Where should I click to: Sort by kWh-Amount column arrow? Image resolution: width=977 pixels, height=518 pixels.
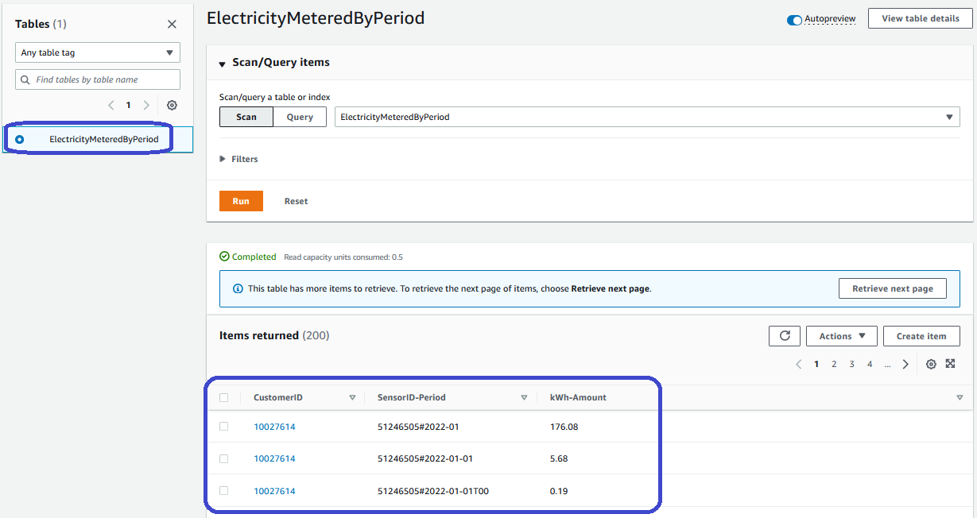point(960,397)
